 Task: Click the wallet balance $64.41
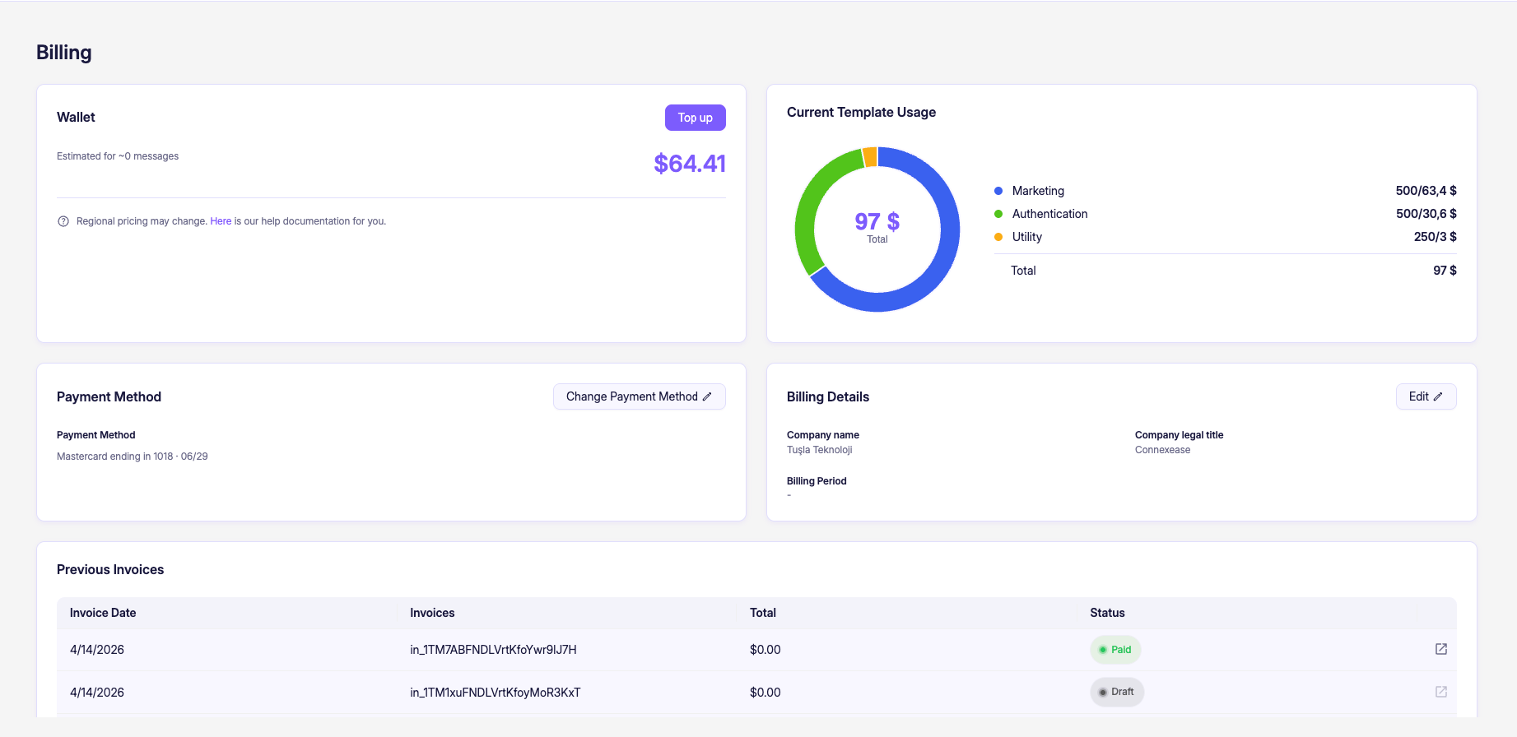tap(690, 164)
